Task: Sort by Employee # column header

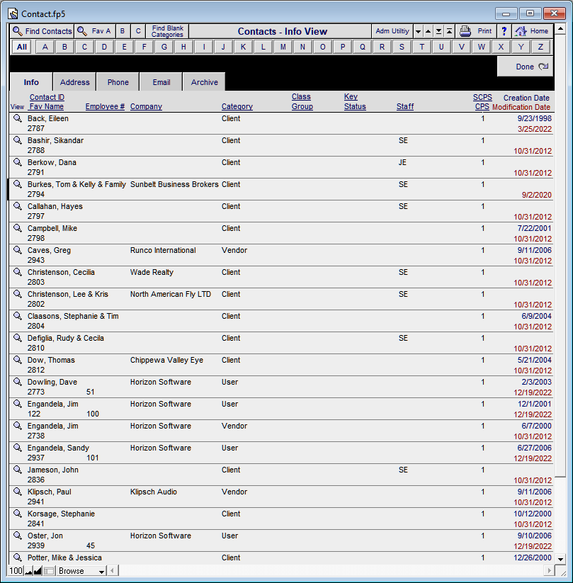Action: (x=105, y=107)
